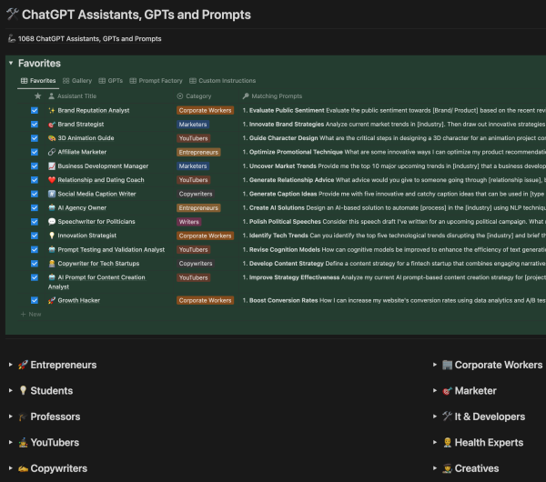Expand the YouTubers toggle
The image size is (546, 482).
tap(10, 442)
